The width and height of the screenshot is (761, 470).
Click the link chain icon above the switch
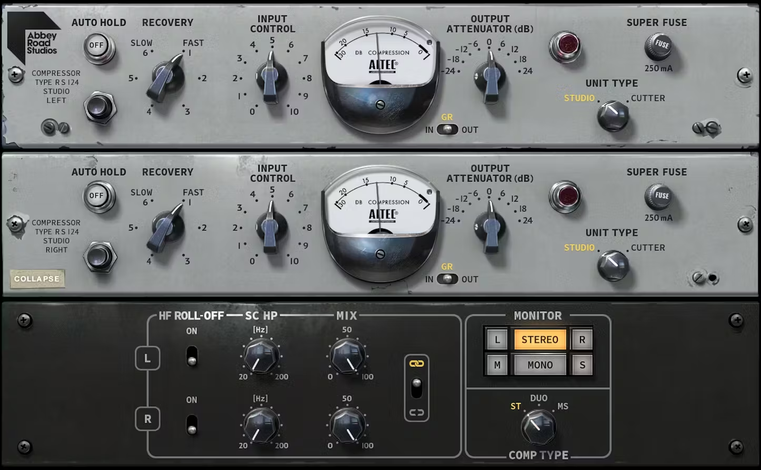tap(416, 364)
